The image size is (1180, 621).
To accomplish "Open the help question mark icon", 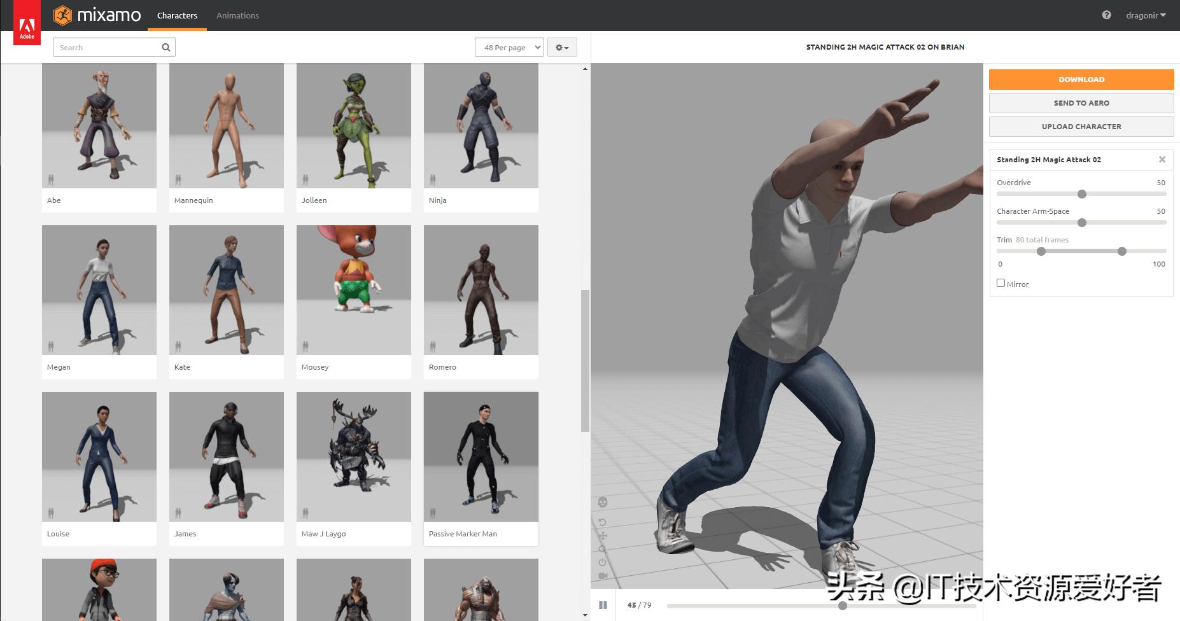I will point(1106,15).
